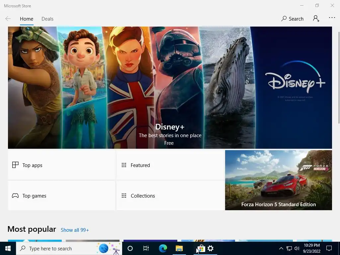
Task: Click the Disney+ title text
Action: point(170,127)
